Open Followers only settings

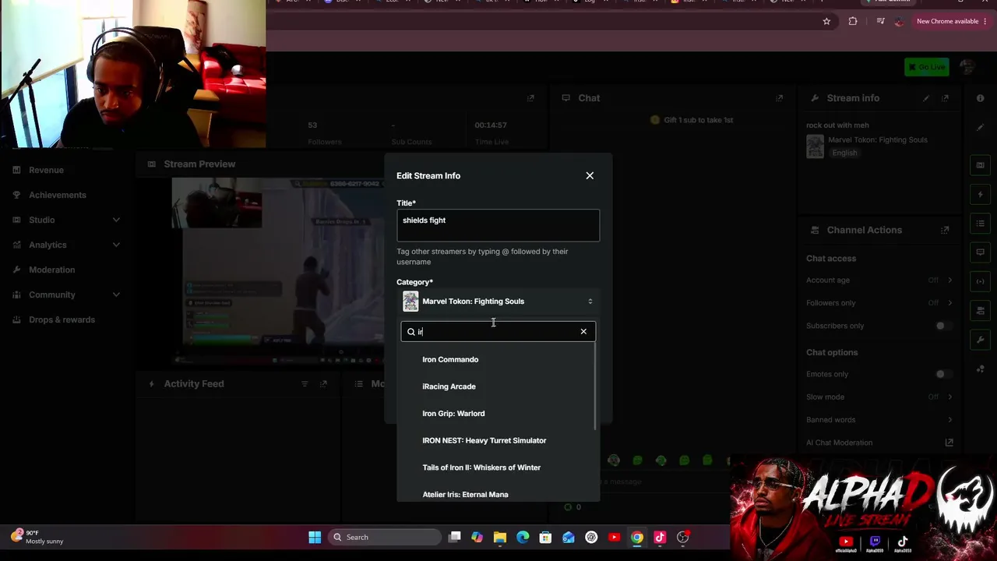(x=879, y=303)
